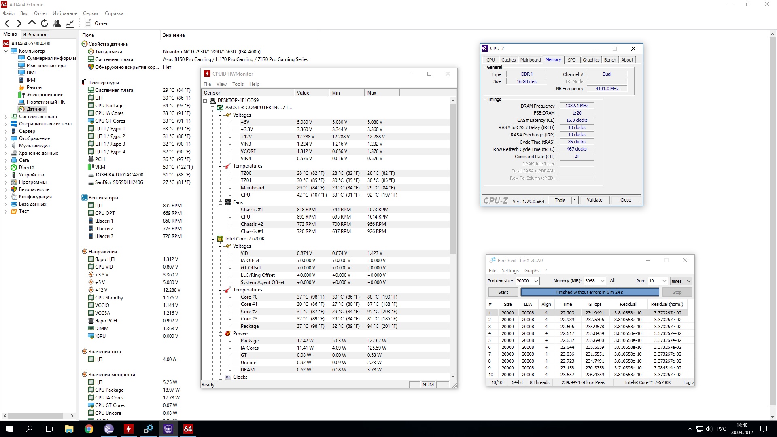Open CPU-Z Tools dropdown arrow

(574, 200)
